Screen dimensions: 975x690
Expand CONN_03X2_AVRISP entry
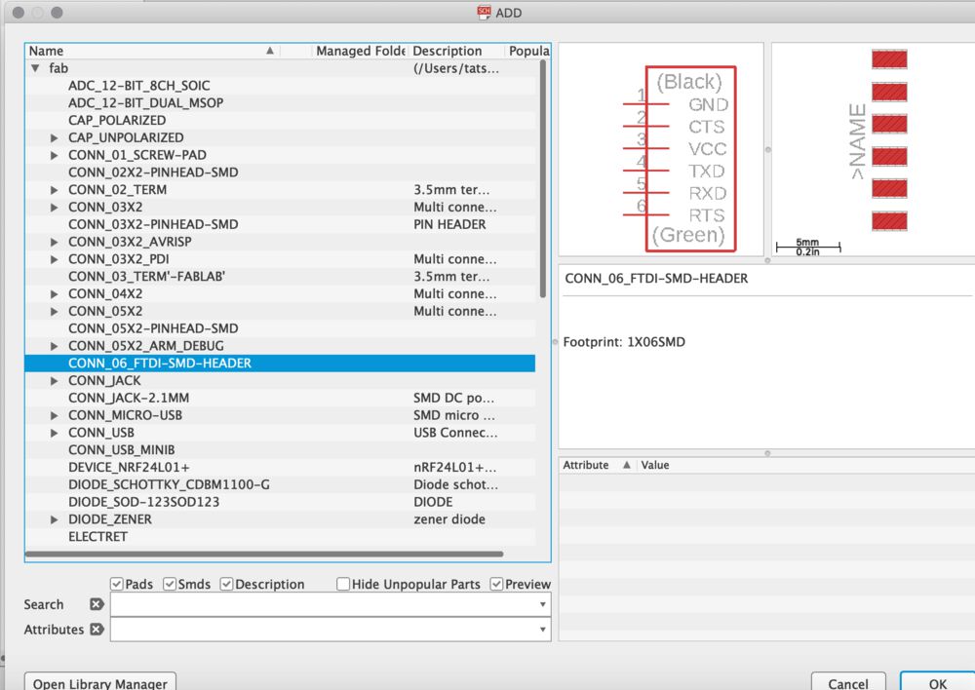(54, 242)
